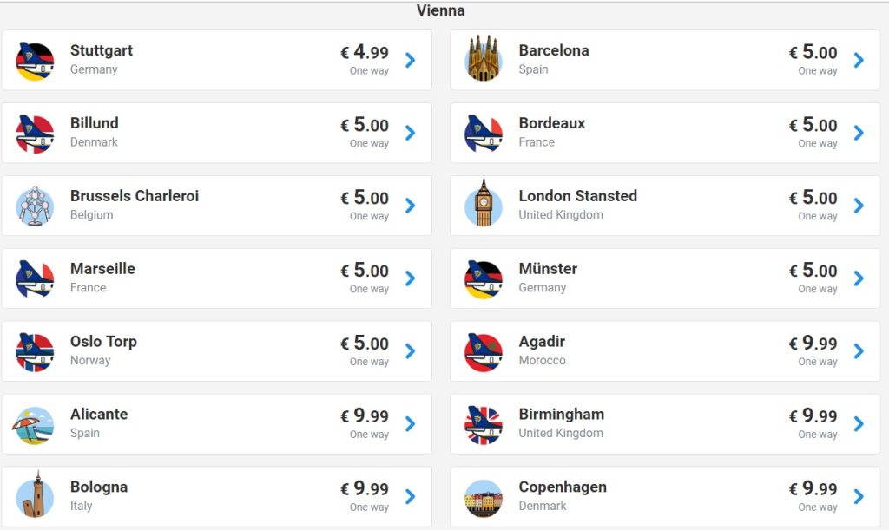Open the Barcelona destination link
The height and width of the screenshot is (530, 889).
(554, 50)
